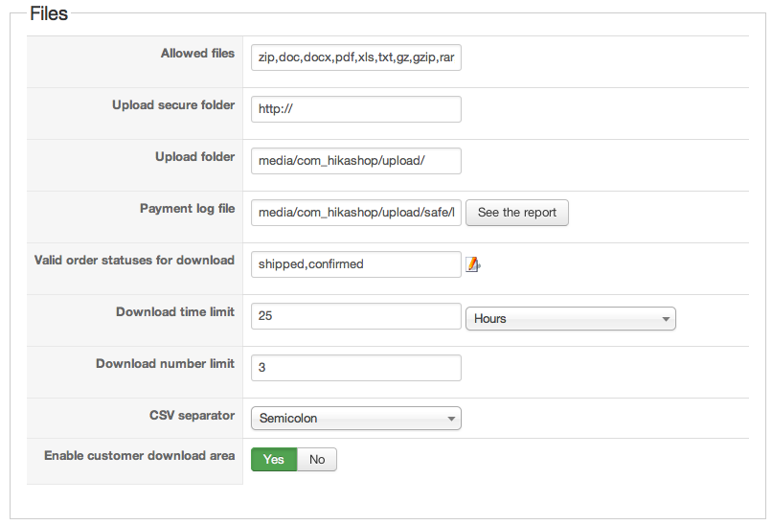This screenshot has width=772, height=525.
Task: Click the Upload secure folder label
Action: click(x=173, y=105)
